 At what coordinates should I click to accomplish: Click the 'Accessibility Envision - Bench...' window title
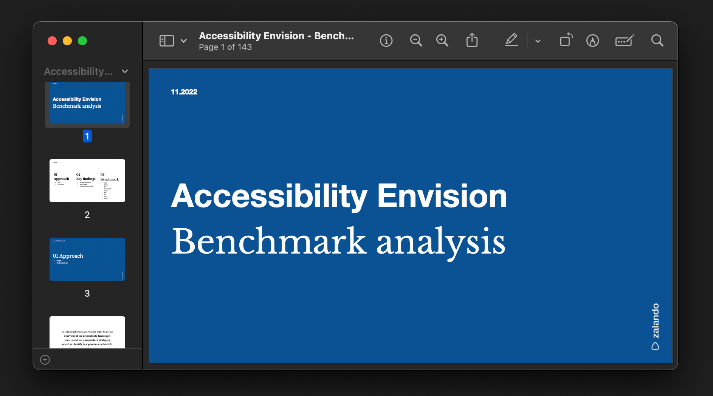tap(276, 36)
